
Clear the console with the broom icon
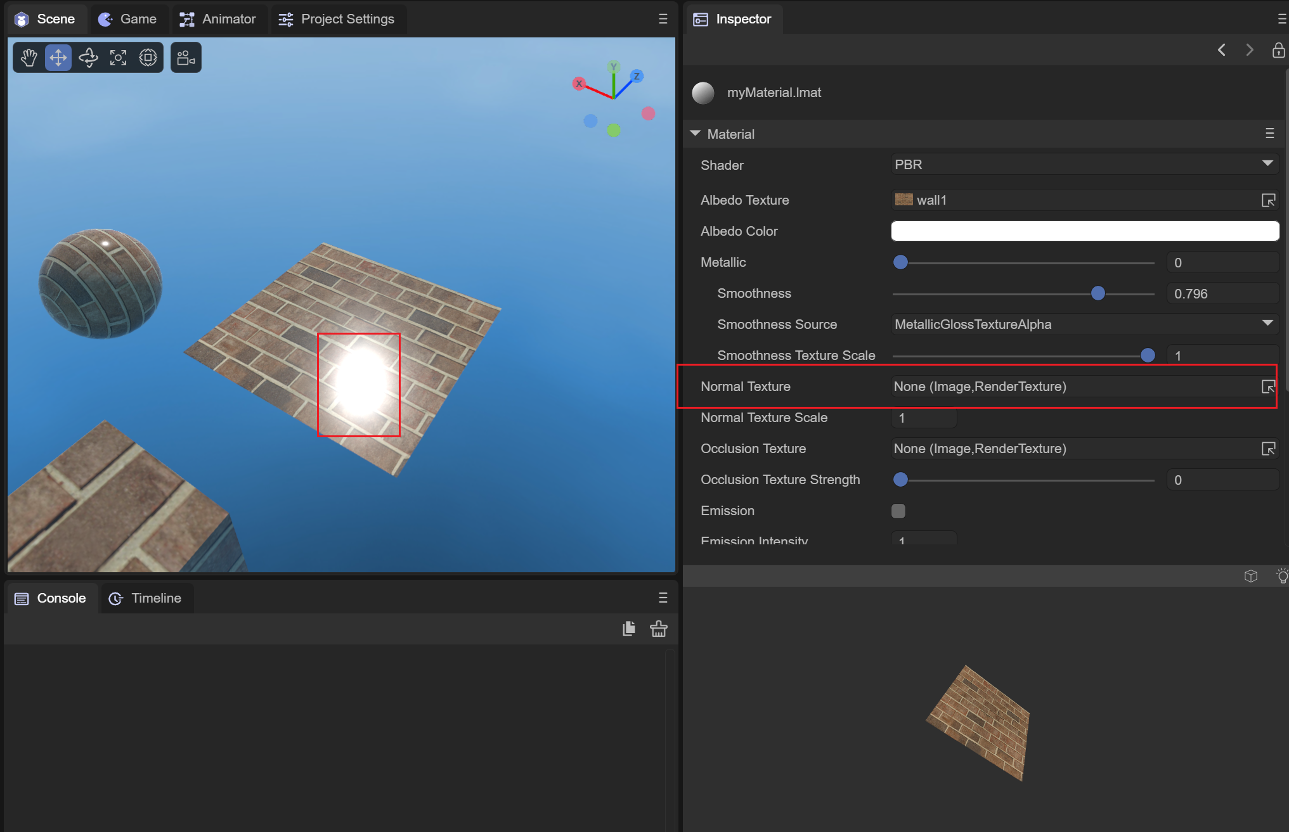coord(658,629)
